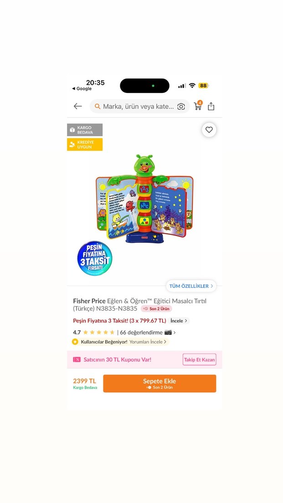This screenshot has height=503, width=283.
Task: Tap the Kargo Bedava badge
Action: (85, 130)
